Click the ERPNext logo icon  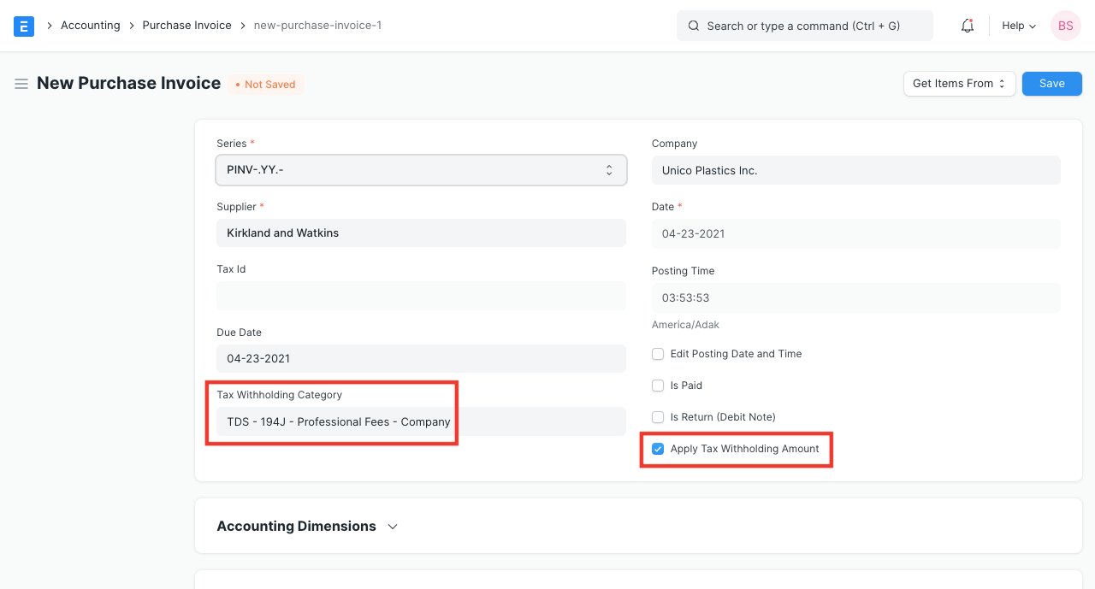pyautogui.click(x=23, y=26)
